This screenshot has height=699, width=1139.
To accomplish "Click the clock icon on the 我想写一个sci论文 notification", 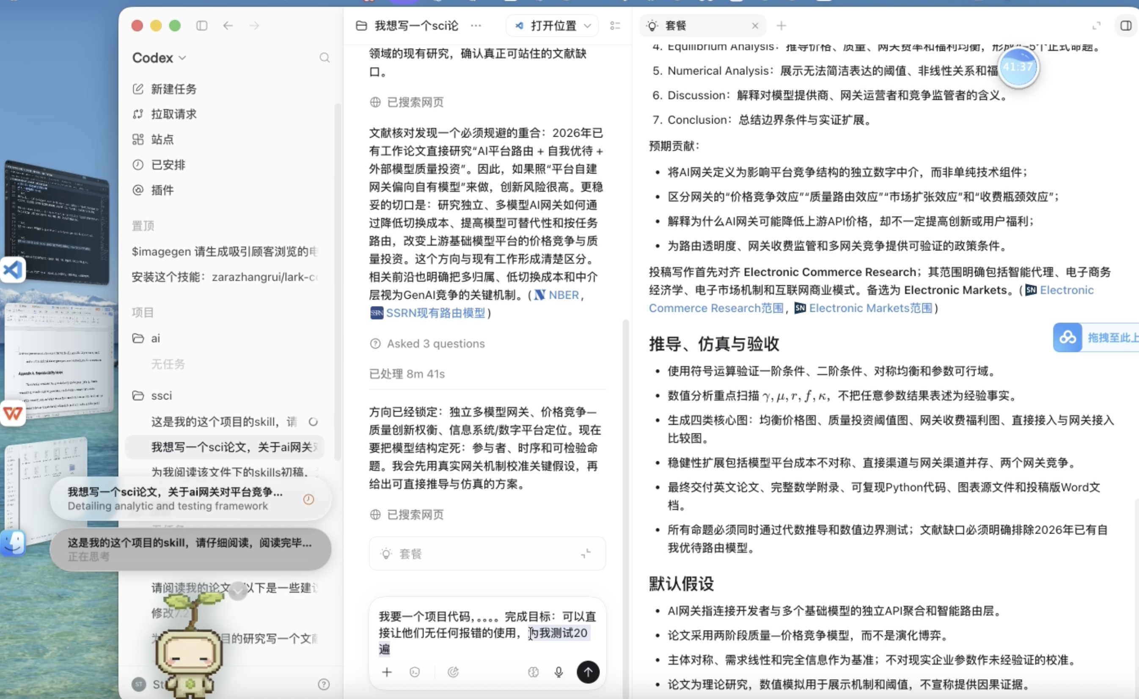I will click(309, 499).
